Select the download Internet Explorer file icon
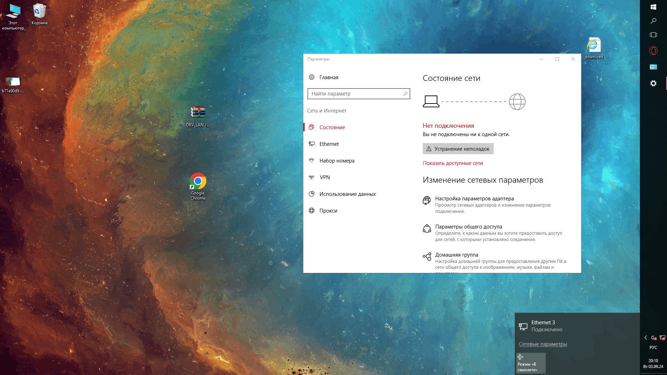 coord(593,45)
